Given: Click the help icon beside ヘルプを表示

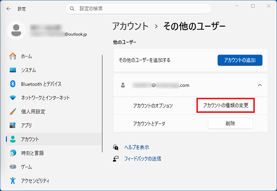Looking at the screenshot, I should pyautogui.click(x=116, y=147).
